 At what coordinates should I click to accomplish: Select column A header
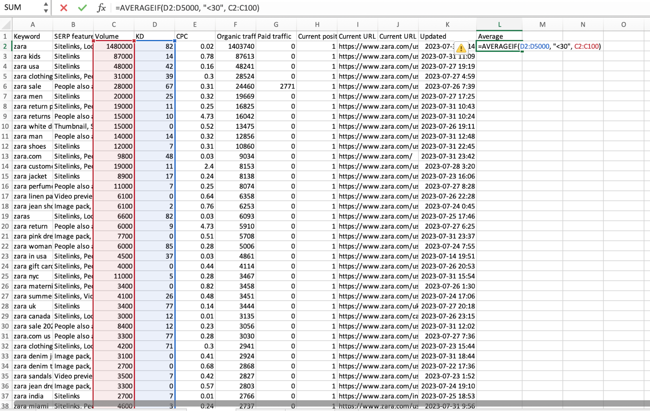32,24
